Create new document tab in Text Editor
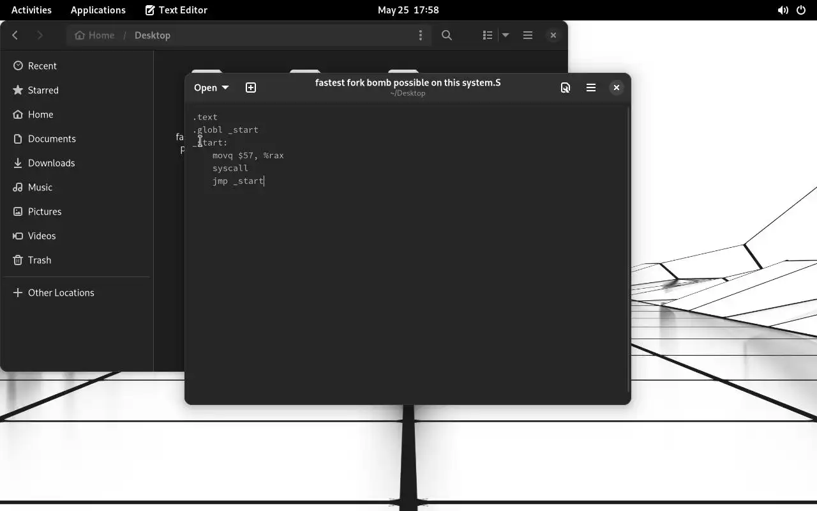Image resolution: width=817 pixels, height=511 pixels. point(251,88)
